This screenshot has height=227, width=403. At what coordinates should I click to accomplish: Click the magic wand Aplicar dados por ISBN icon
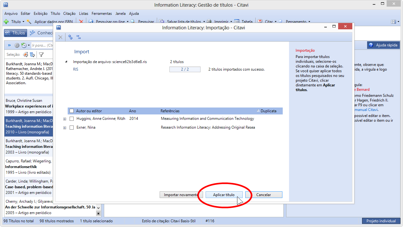[29, 22]
